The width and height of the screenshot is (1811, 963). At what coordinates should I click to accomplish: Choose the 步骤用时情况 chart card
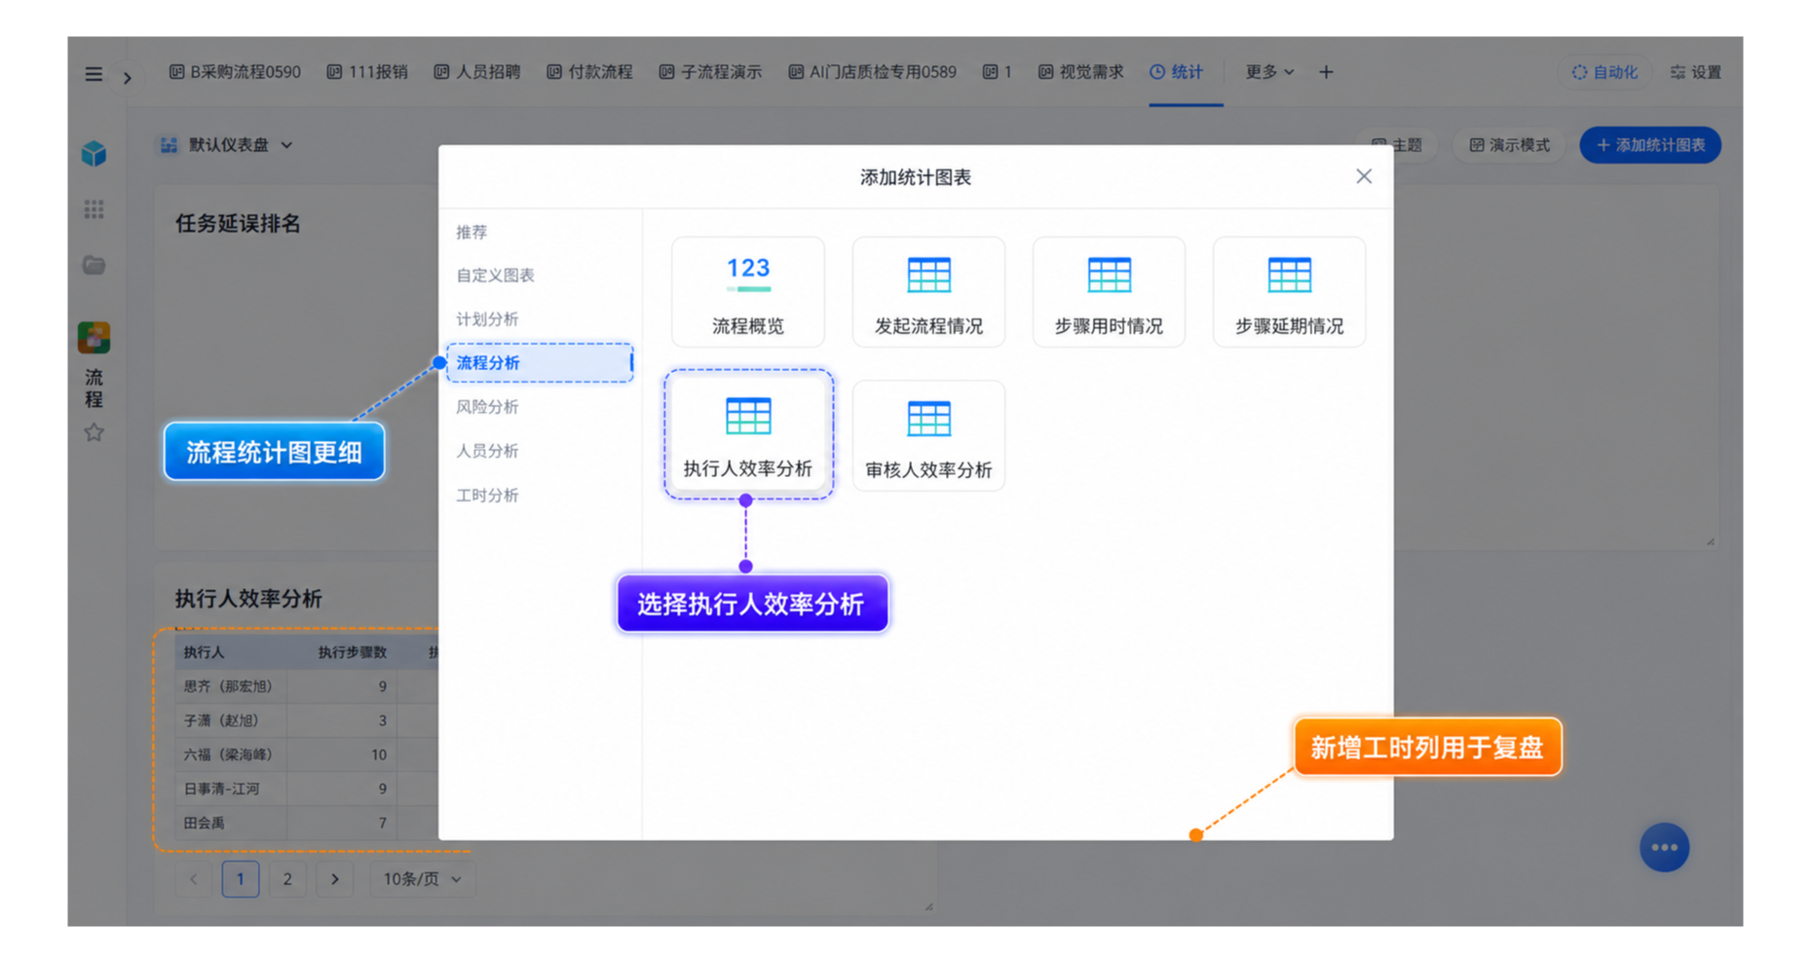click(x=1109, y=292)
